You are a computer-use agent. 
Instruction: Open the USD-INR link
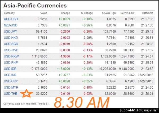(10, 75)
